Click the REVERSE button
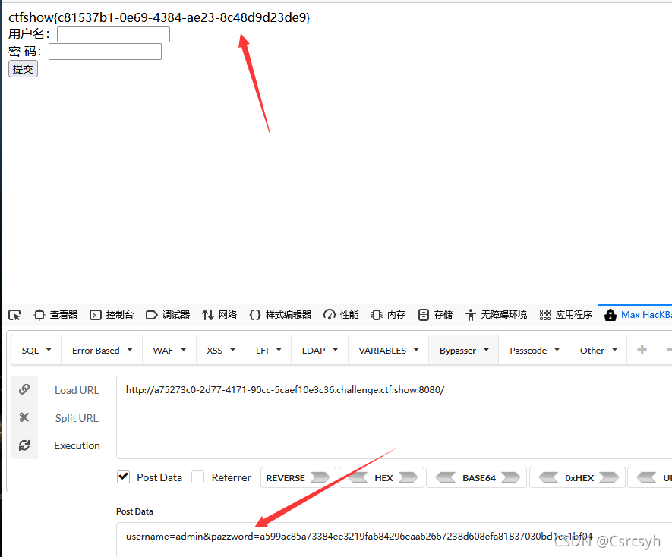Screen dimensions: 672x557 (x=298, y=478)
